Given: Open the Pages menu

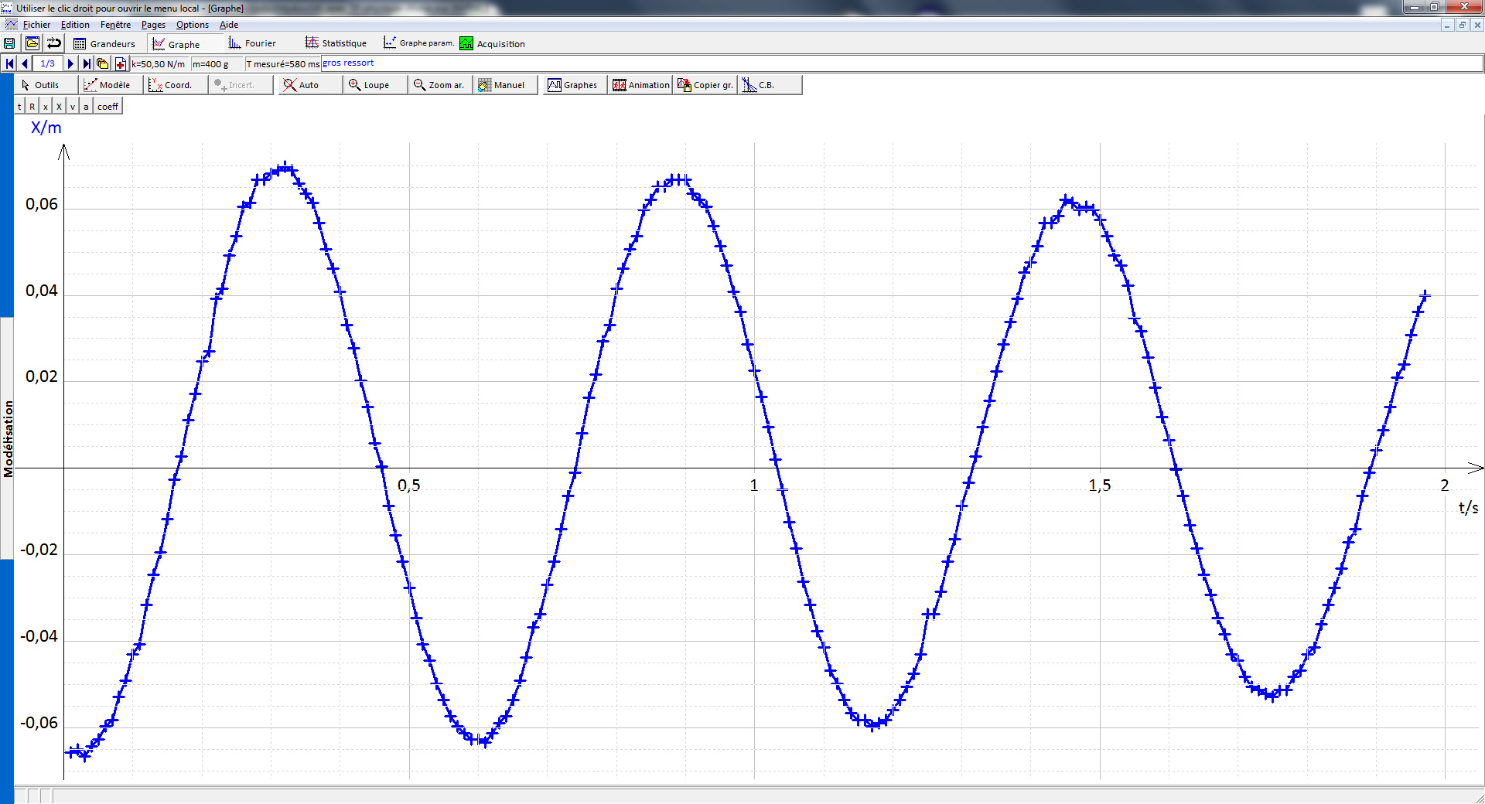Looking at the screenshot, I should 153,25.
